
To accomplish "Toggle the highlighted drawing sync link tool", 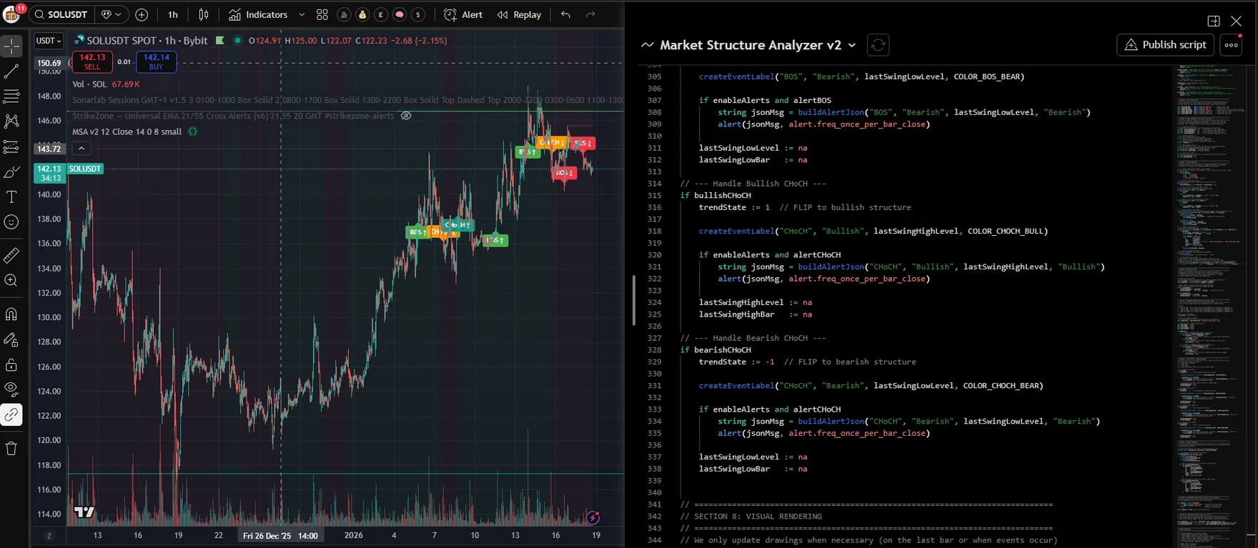I will click(11, 414).
